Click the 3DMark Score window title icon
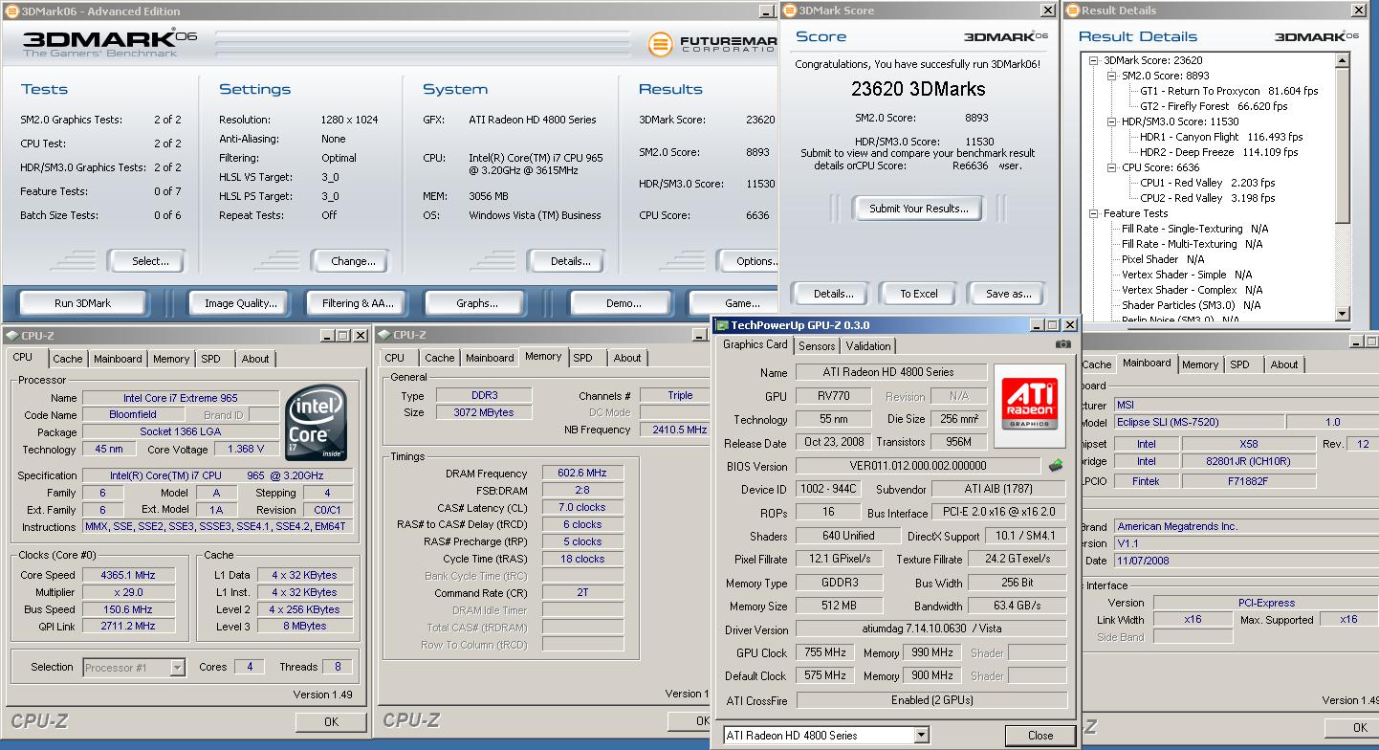Image resolution: width=1379 pixels, height=750 pixels. pyautogui.click(x=789, y=11)
